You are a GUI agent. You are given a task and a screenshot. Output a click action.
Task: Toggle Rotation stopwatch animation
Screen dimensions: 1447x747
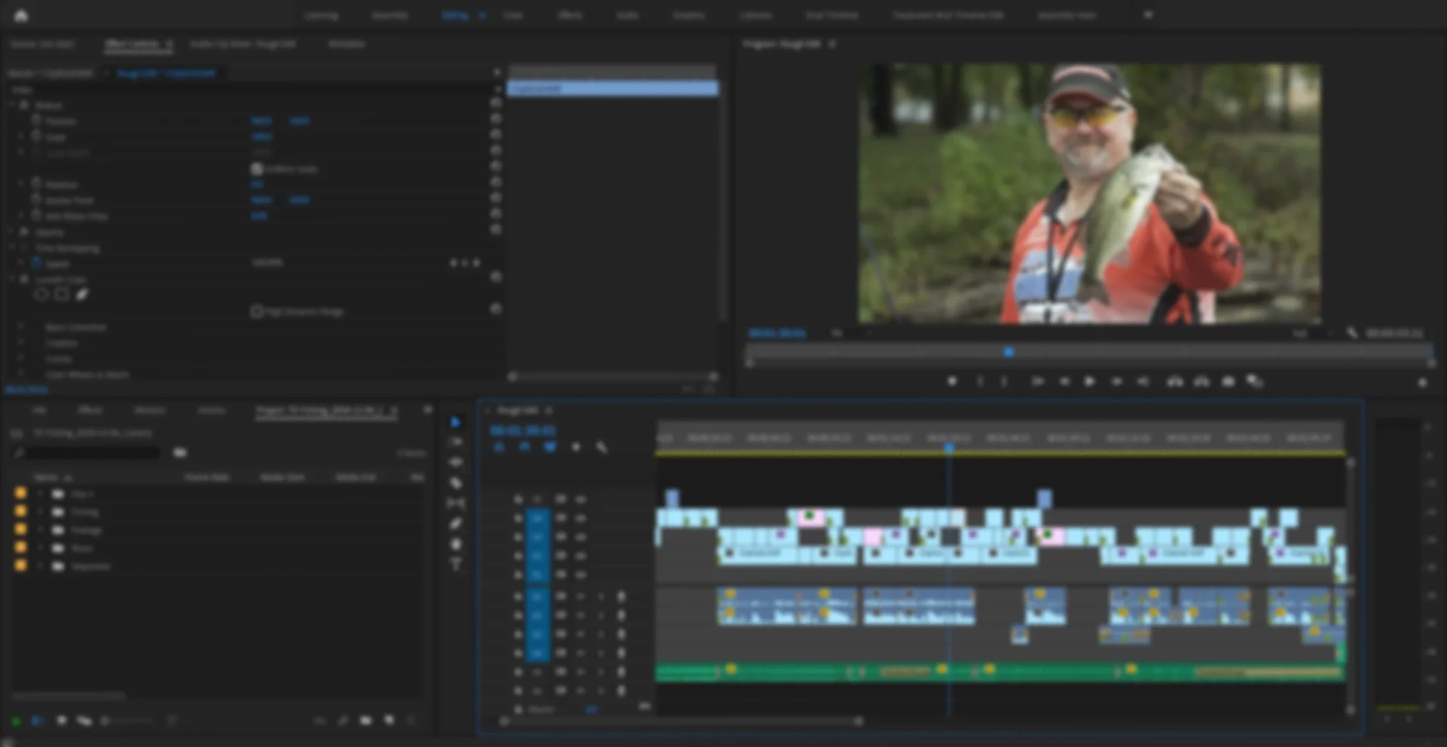click(x=36, y=183)
